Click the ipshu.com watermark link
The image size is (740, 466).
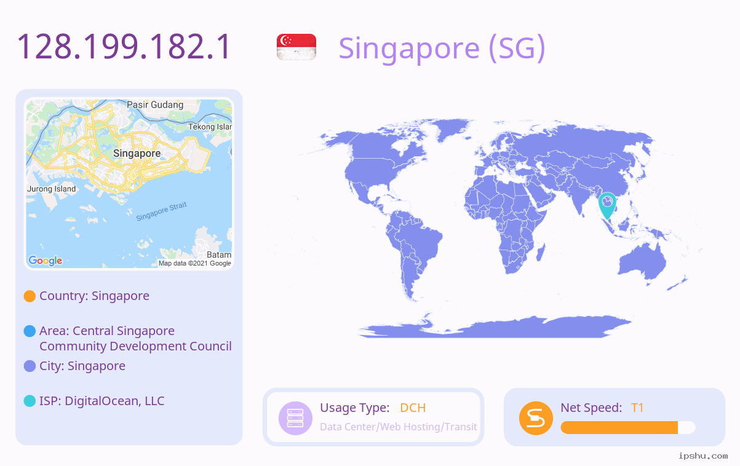tap(702, 456)
